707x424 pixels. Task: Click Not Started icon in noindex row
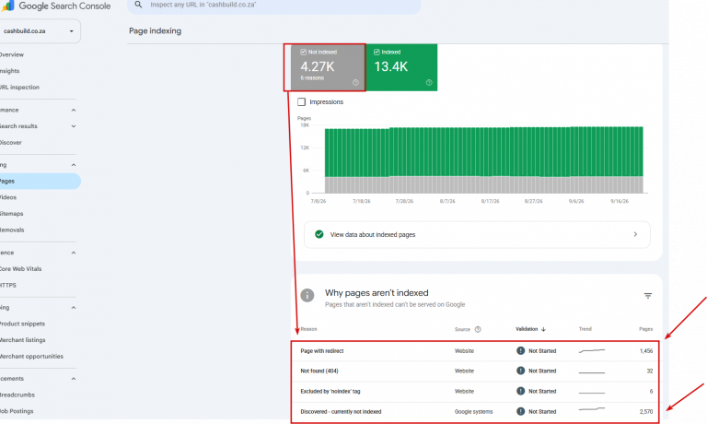(x=520, y=391)
